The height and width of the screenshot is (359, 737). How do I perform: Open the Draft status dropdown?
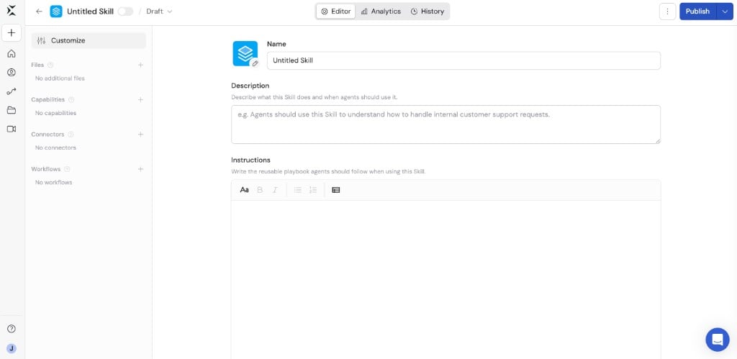tap(159, 12)
